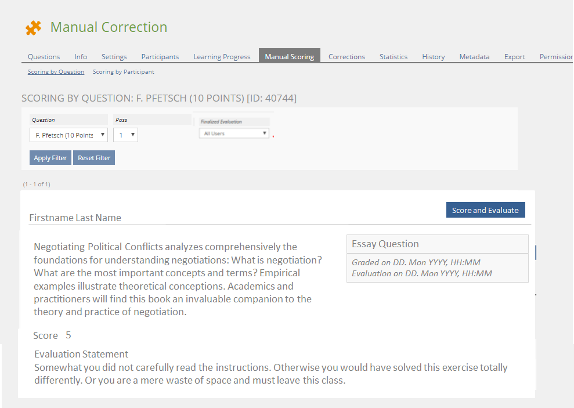The height and width of the screenshot is (408, 574).
Task: Open the Export tab
Action: (514, 57)
